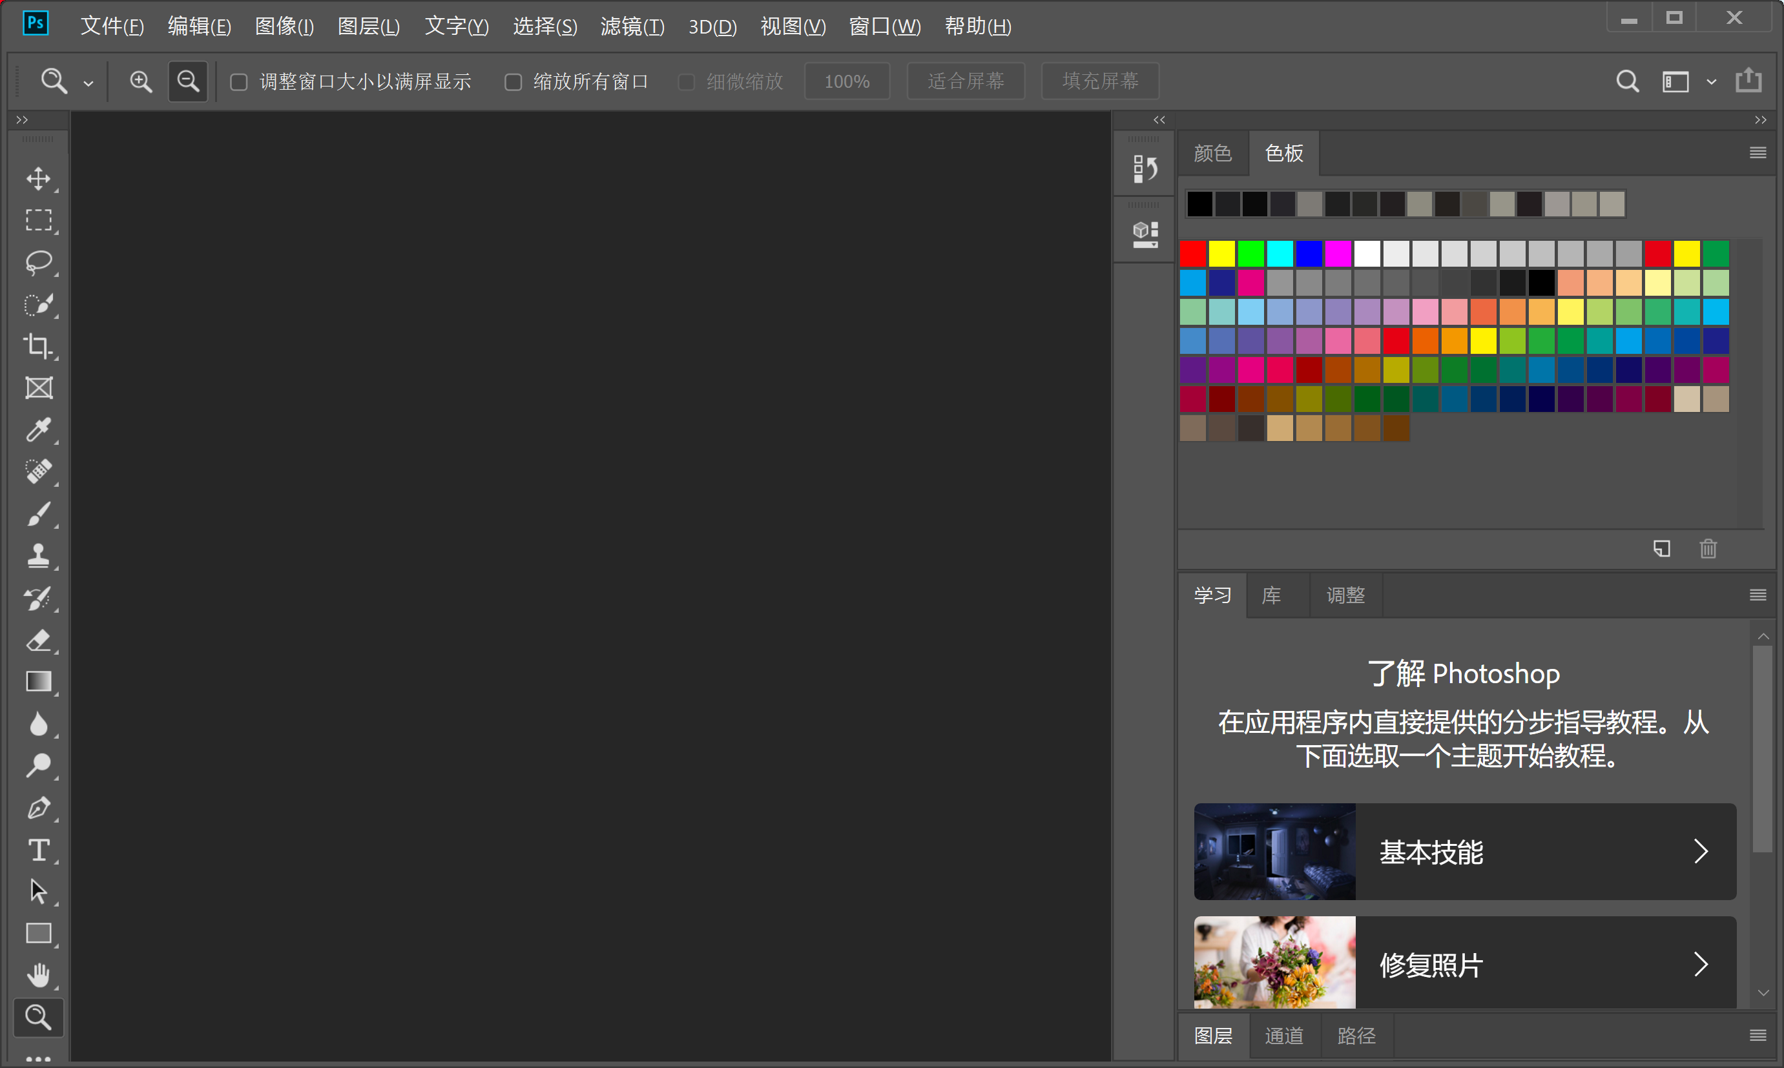Select the Crop tool
This screenshot has width=1784, height=1068.
[x=38, y=346]
